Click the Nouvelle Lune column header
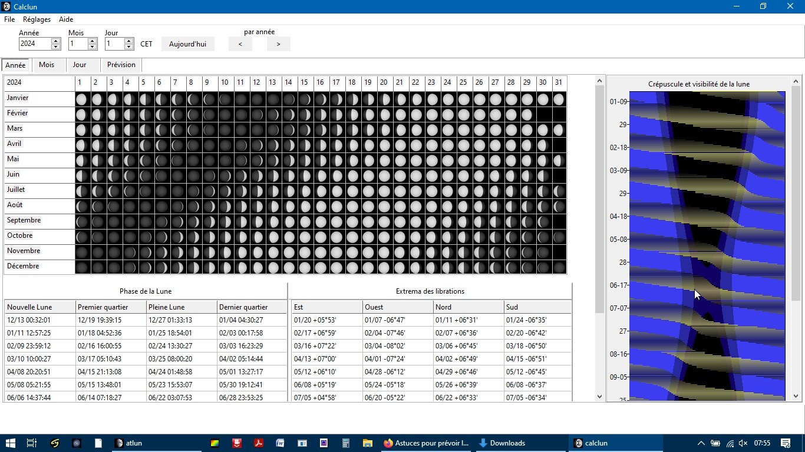805x452 pixels. point(40,307)
